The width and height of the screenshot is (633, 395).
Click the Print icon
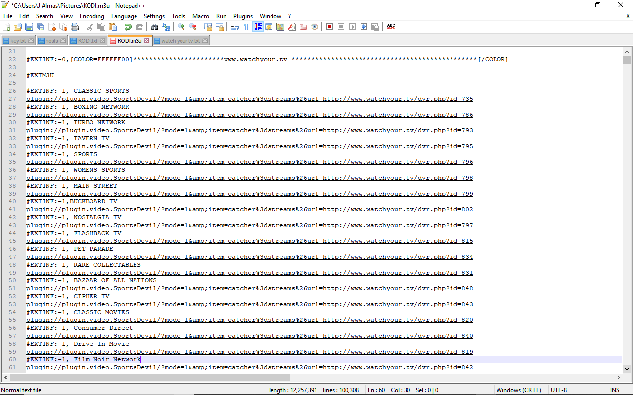pos(75,27)
